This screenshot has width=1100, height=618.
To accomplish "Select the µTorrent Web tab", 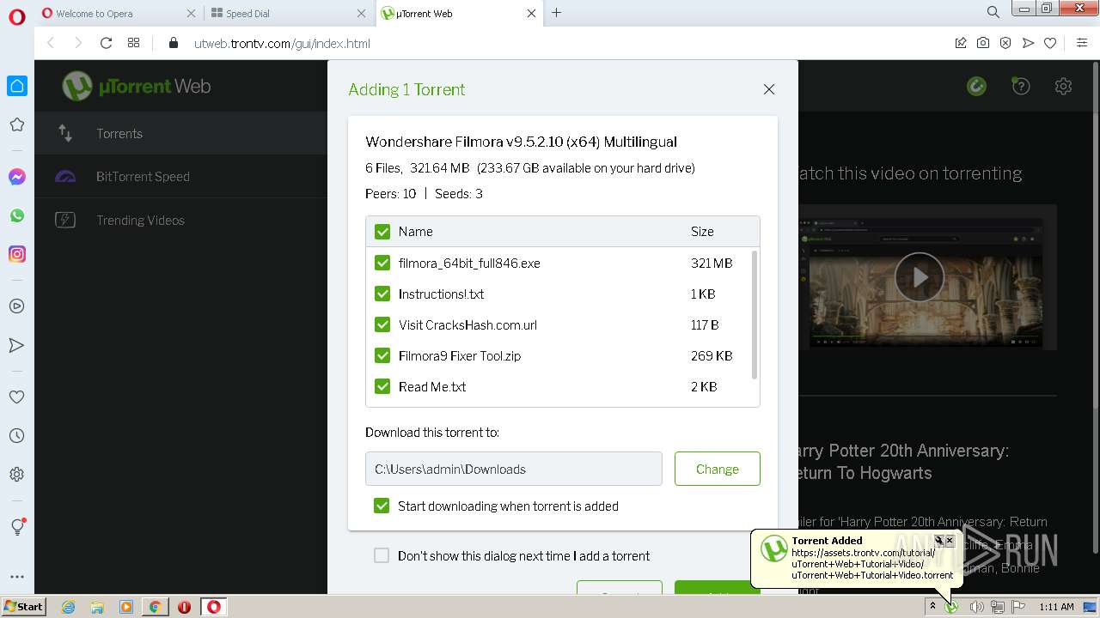I will click(459, 13).
